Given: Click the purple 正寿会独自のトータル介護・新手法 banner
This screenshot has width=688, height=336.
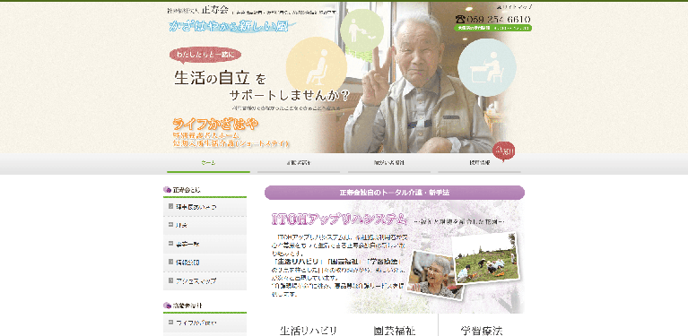Looking at the screenshot, I should [x=395, y=193].
